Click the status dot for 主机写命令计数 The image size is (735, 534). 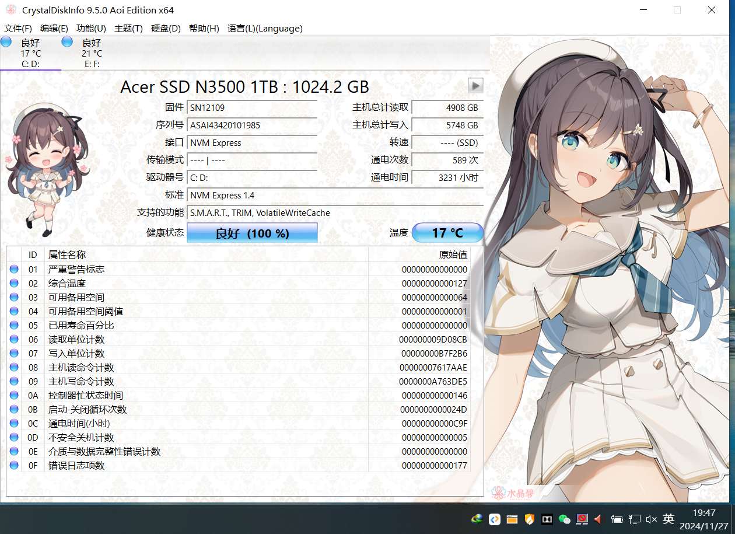[14, 381]
